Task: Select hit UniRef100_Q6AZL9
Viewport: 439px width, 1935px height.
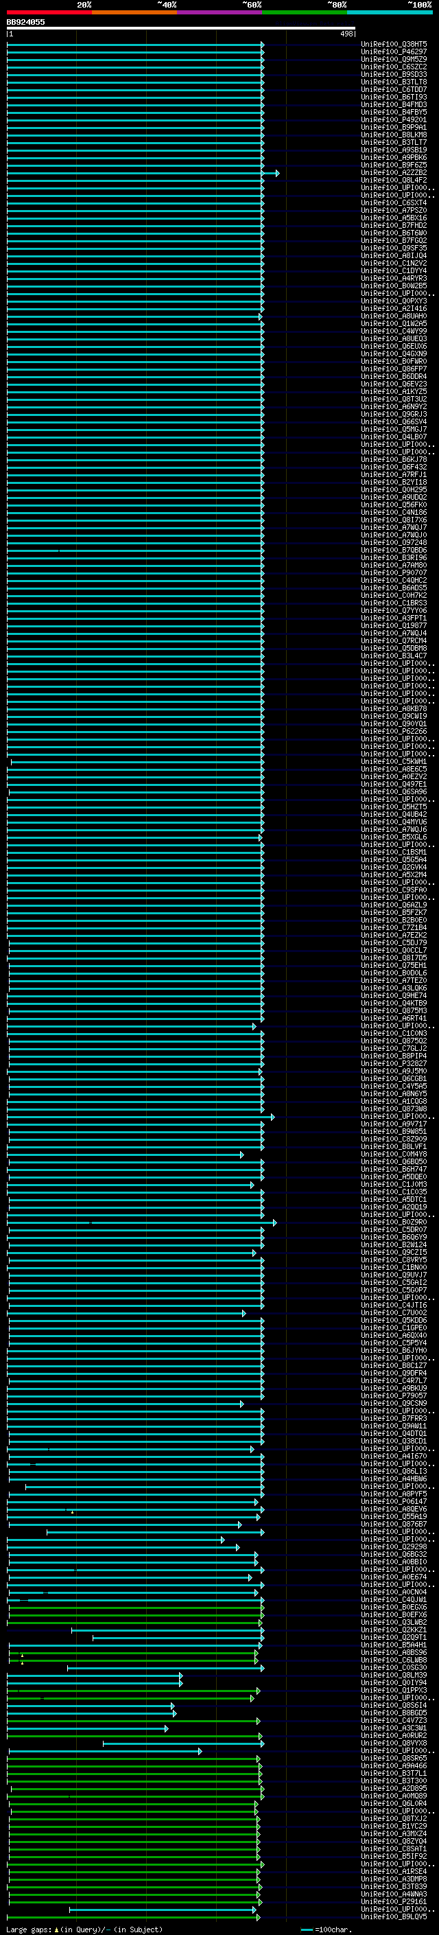Action: coord(394,905)
